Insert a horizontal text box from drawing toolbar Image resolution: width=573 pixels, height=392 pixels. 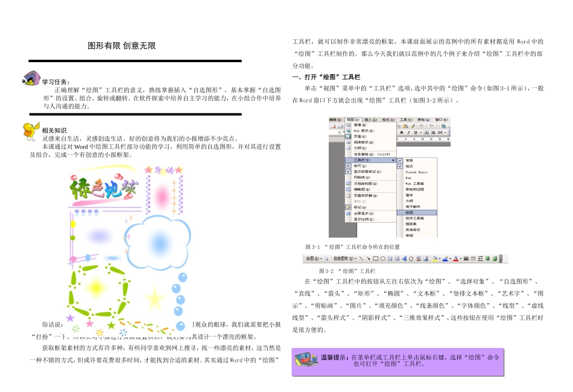click(390, 258)
